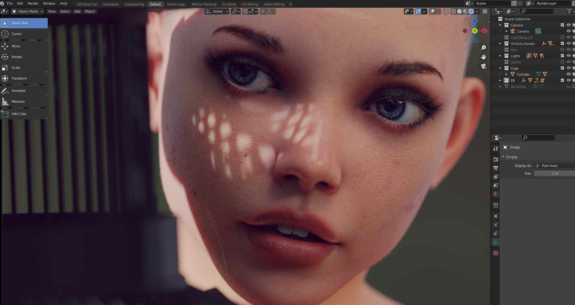Open the Texture properties tab icon
This screenshot has height=305, width=575.
pos(495,253)
